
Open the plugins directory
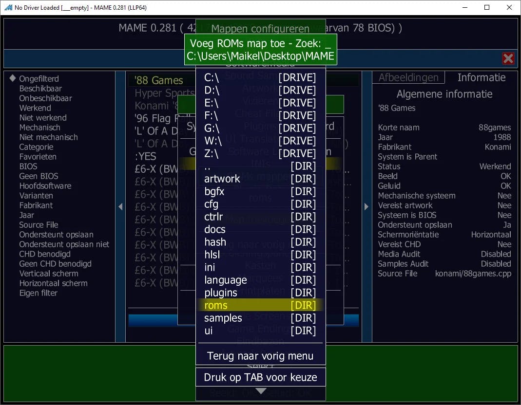click(260, 293)
